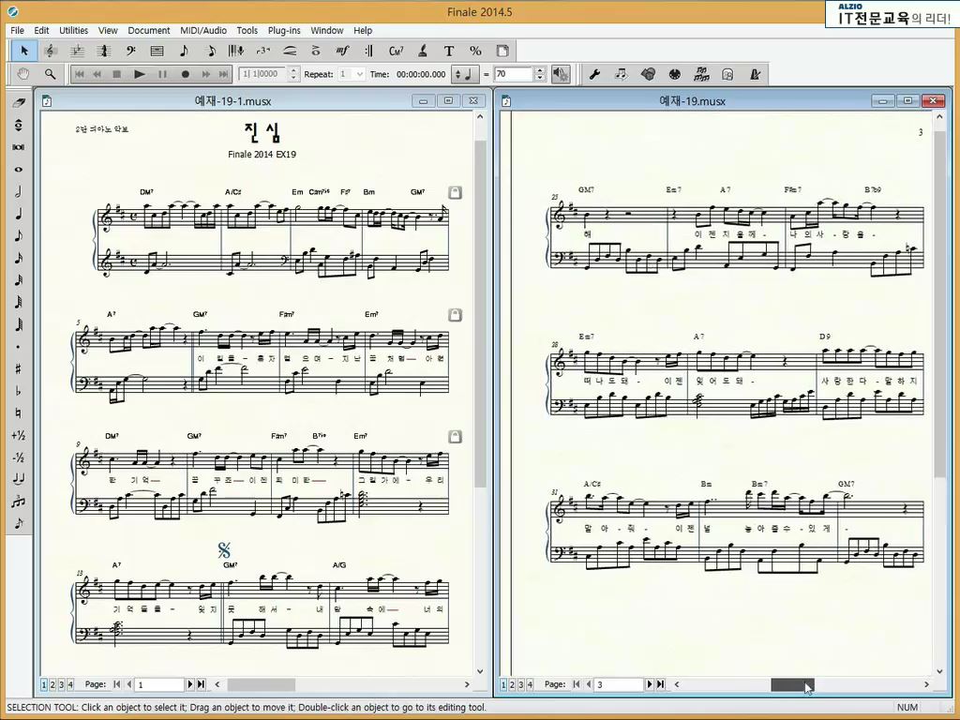Open the MIDI/Audio menu

(x=203, y=30)
